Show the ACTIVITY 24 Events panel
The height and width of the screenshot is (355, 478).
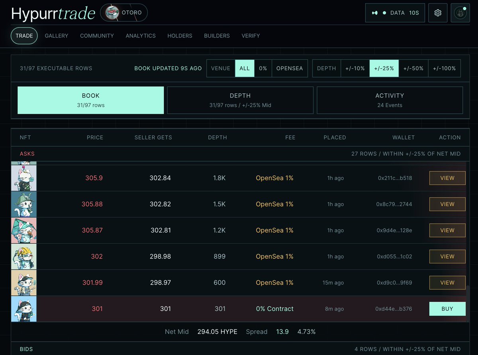point(390,100)
